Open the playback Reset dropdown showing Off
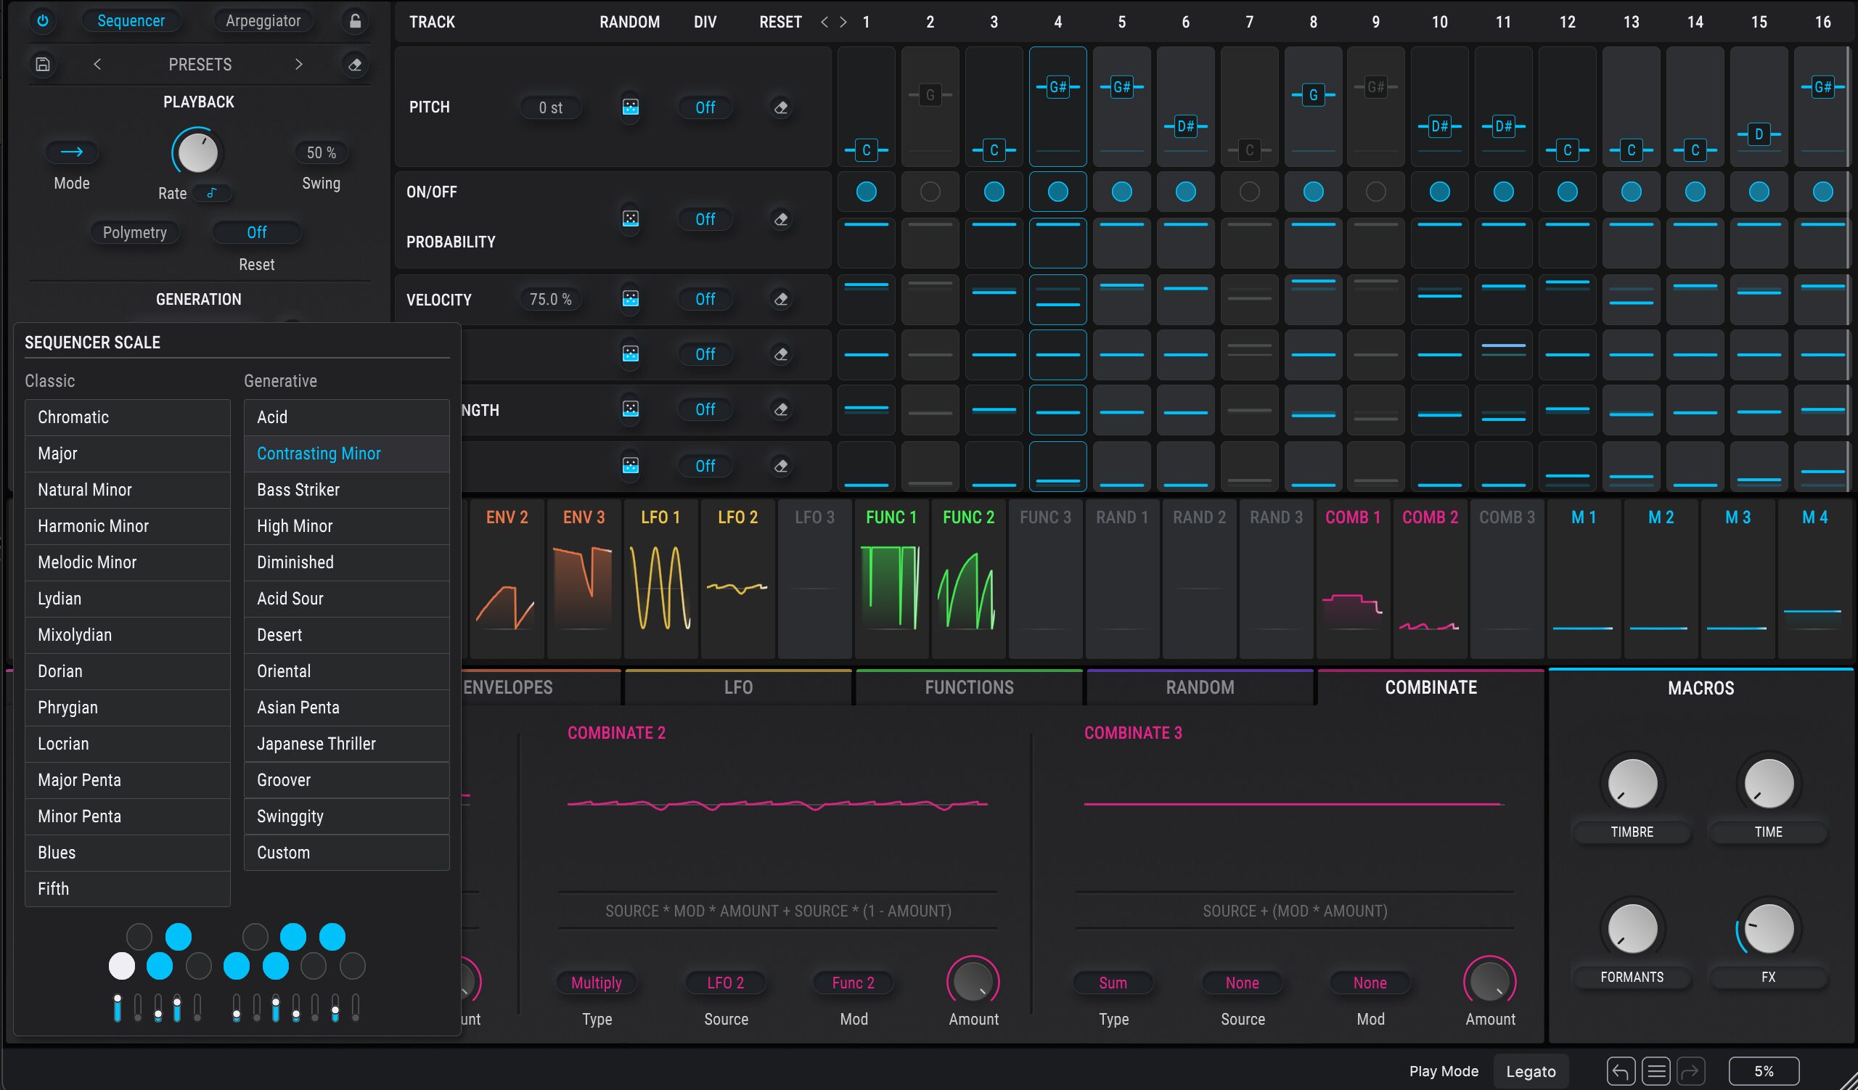 [256, 232]
